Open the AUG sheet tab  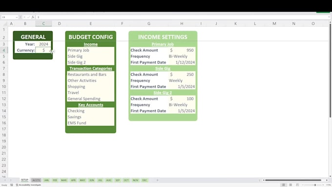108,180
